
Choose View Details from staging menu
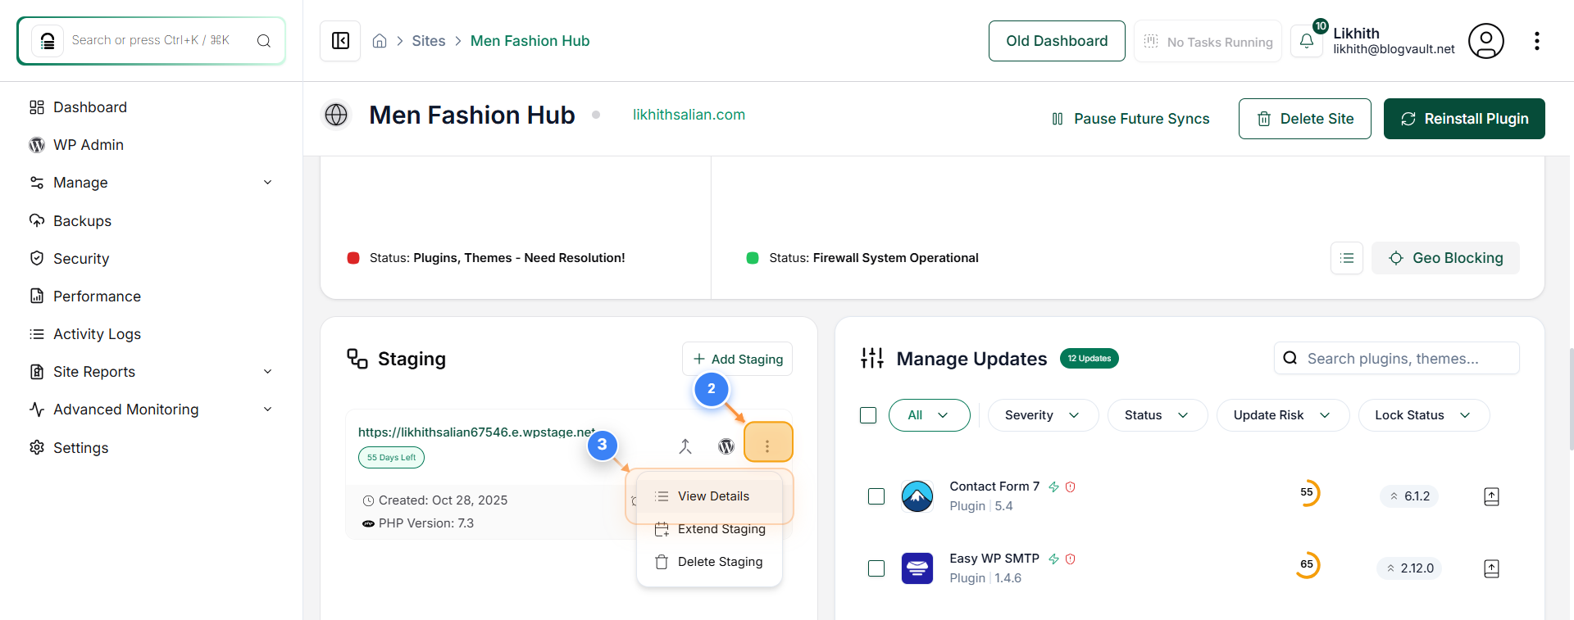point(710,496)
